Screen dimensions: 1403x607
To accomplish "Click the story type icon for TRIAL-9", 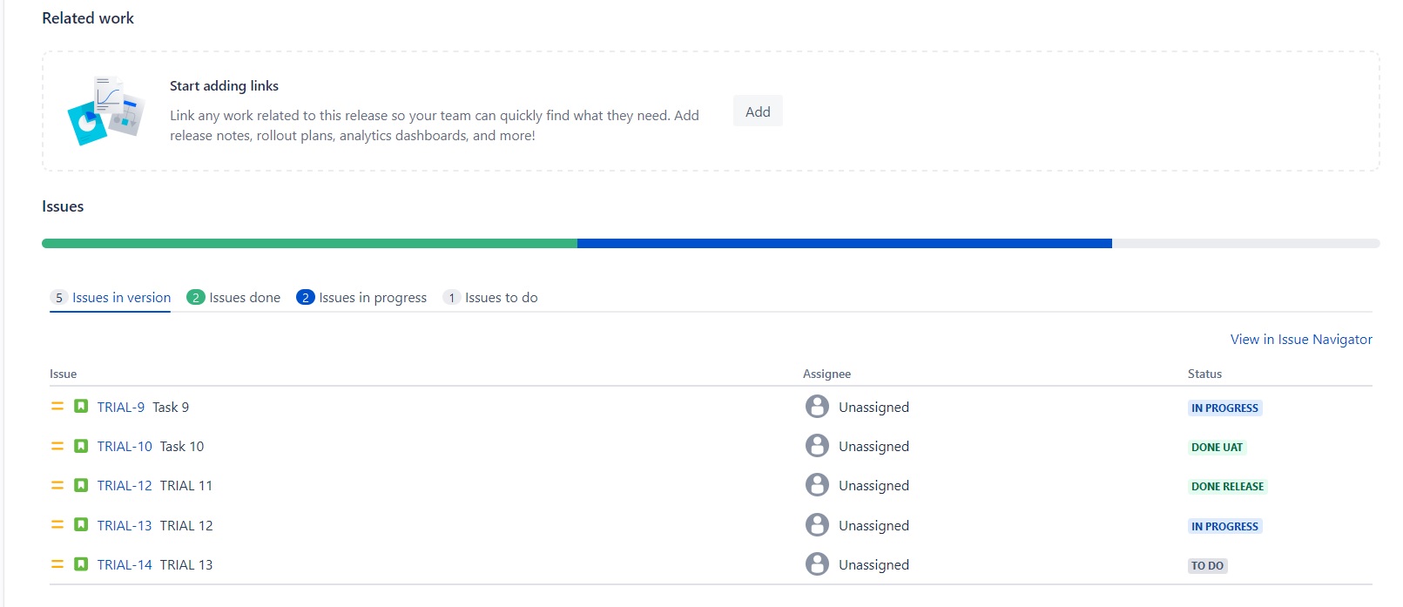I will click(81, 406).
